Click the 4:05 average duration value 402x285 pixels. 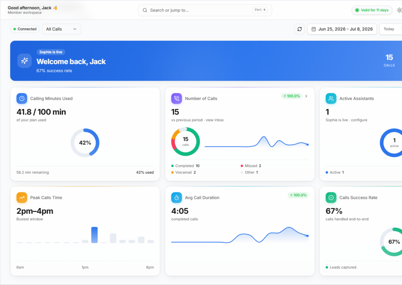pos(180,211)
